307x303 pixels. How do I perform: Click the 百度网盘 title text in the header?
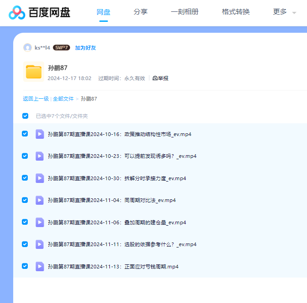(49, 12)
